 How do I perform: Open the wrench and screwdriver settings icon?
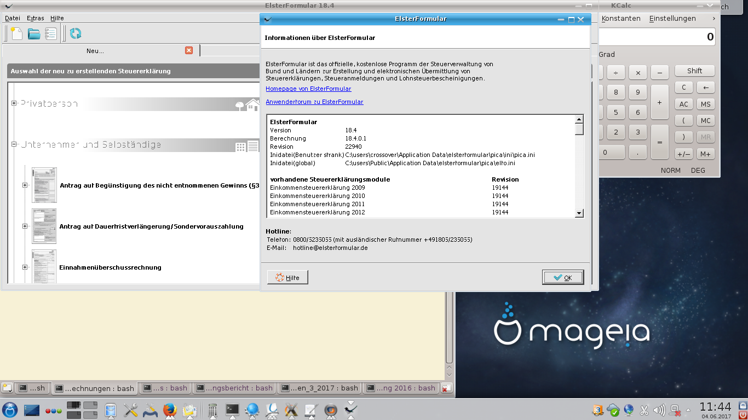click(130, 410)
